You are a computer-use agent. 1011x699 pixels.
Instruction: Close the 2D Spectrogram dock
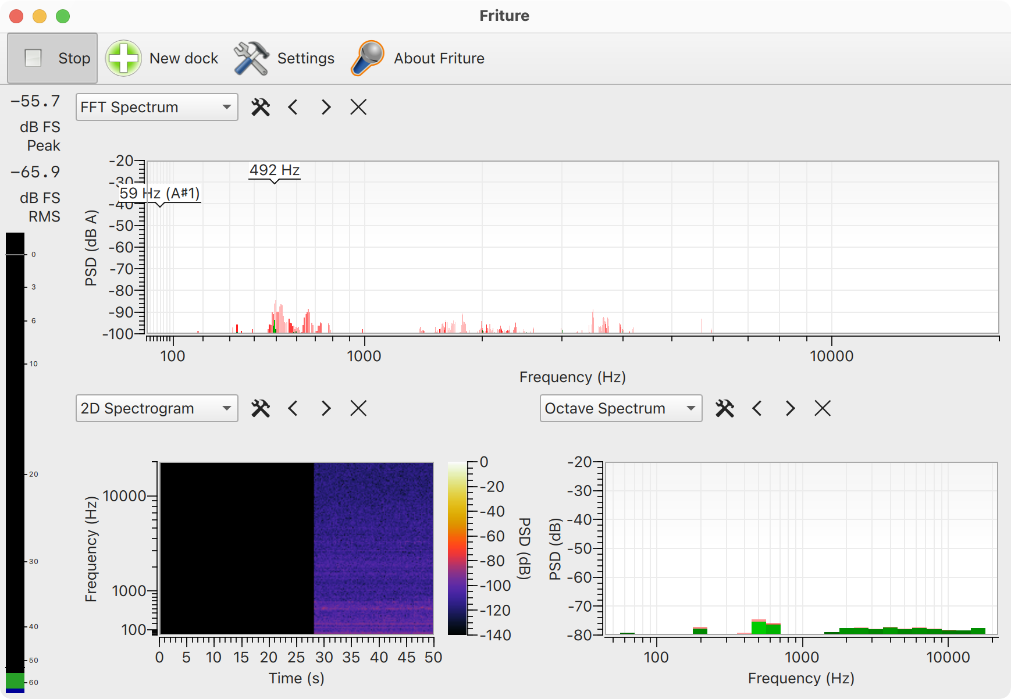coord(358,408)
